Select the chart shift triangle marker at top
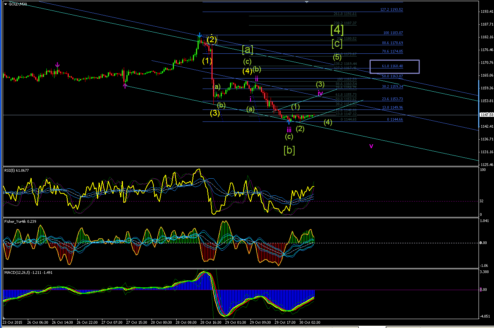 pyautogui.click(x=307, y=2)
